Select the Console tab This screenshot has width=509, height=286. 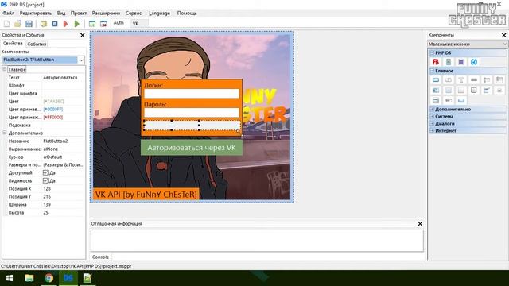pyautogui.click(x=101, y=257)
